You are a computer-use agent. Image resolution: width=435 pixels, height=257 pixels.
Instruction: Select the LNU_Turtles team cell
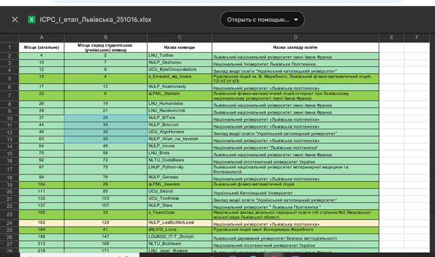coord(180,56)
